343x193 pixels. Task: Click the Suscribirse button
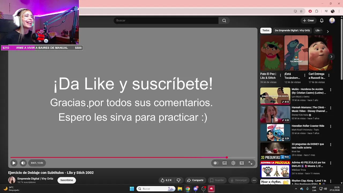coord(67,180)
